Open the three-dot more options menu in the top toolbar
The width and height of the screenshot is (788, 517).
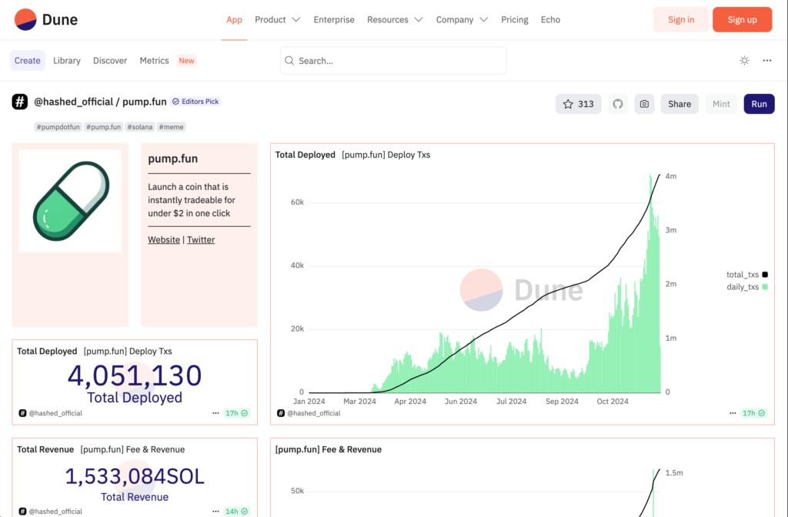click(767, 60)
